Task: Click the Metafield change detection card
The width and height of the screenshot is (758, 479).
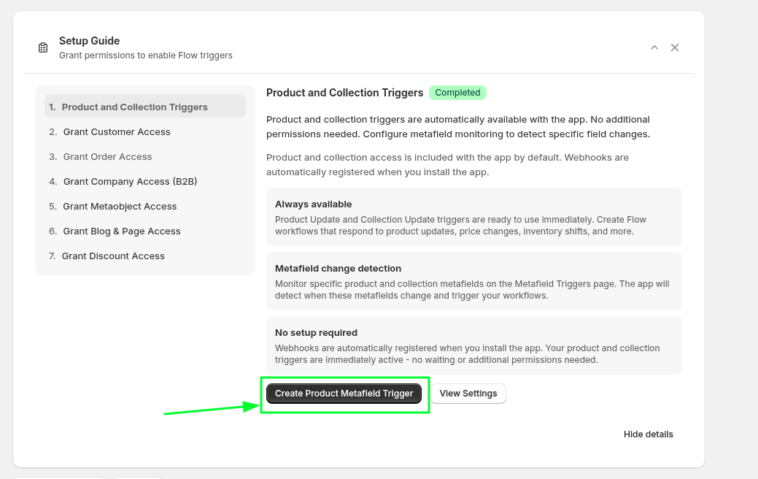Action: (473, 281)
